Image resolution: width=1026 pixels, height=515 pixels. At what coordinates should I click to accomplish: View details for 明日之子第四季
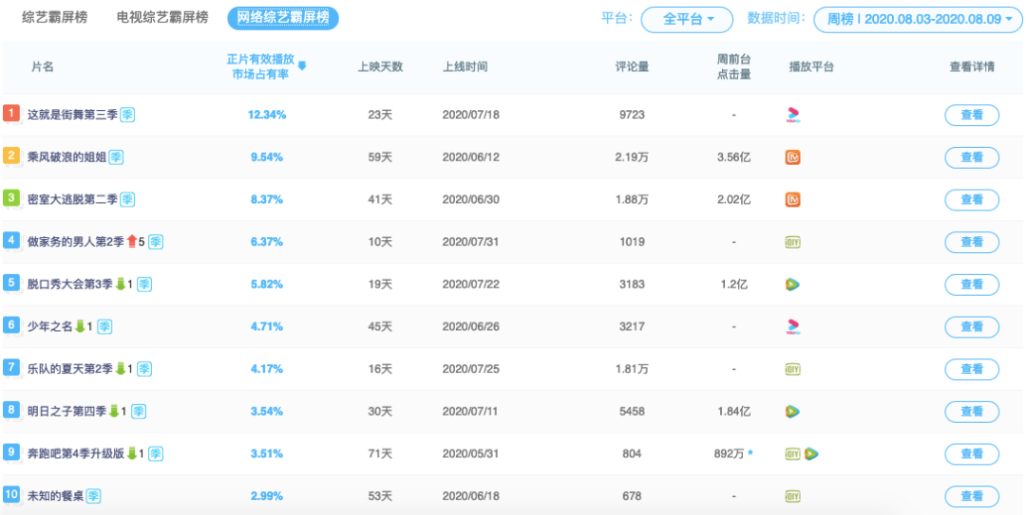[971, 412]
